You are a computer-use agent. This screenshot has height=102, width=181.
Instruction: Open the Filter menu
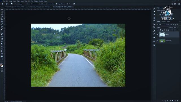tap(26, 1)
